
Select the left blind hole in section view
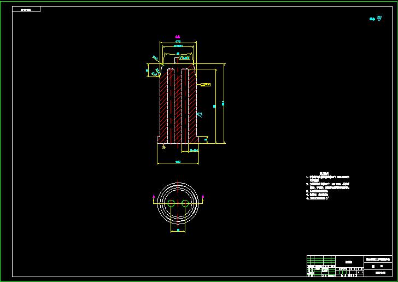click(x=171, y=106)
